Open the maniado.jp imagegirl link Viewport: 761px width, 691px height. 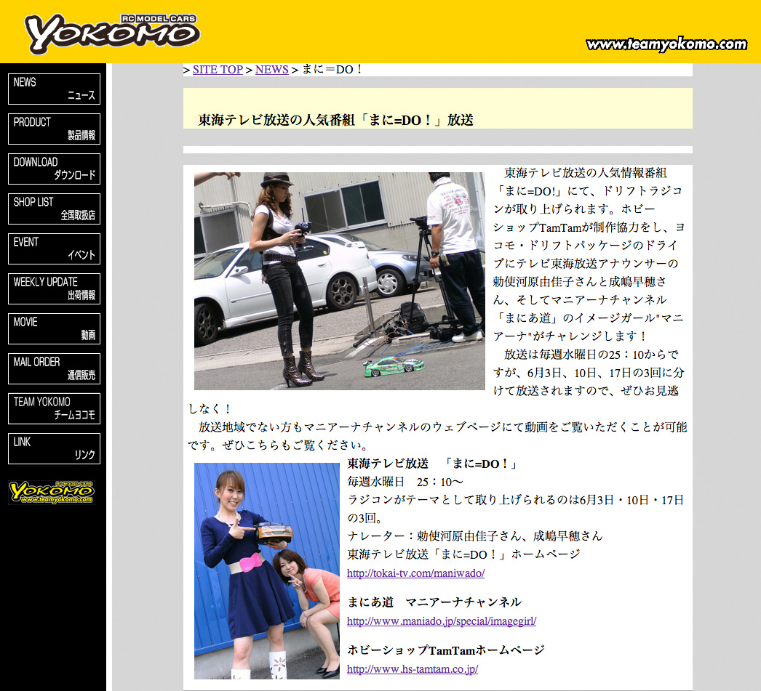(x=441, y=621)
